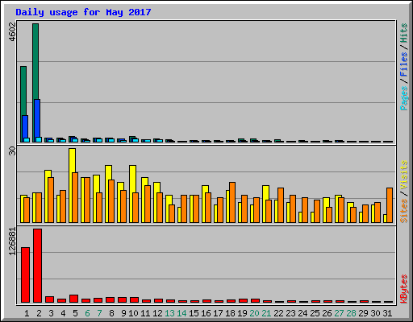Click the blue Files legend label

coord(404,64)
